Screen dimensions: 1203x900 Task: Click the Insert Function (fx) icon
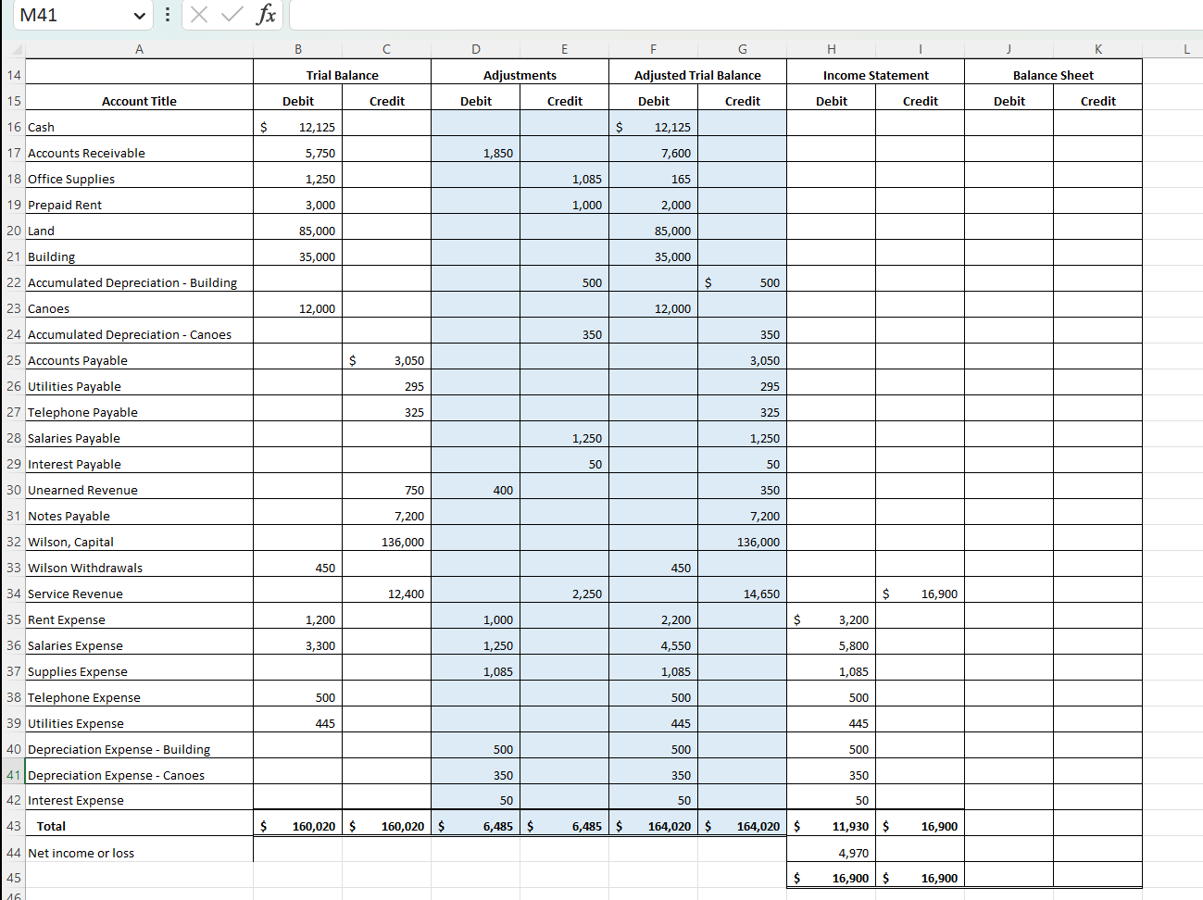(x=268, y=15)
